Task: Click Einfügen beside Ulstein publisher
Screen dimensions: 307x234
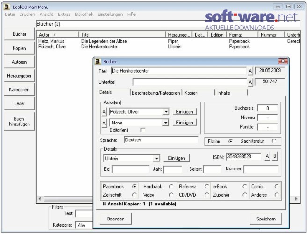Action: tap(176, 158)
